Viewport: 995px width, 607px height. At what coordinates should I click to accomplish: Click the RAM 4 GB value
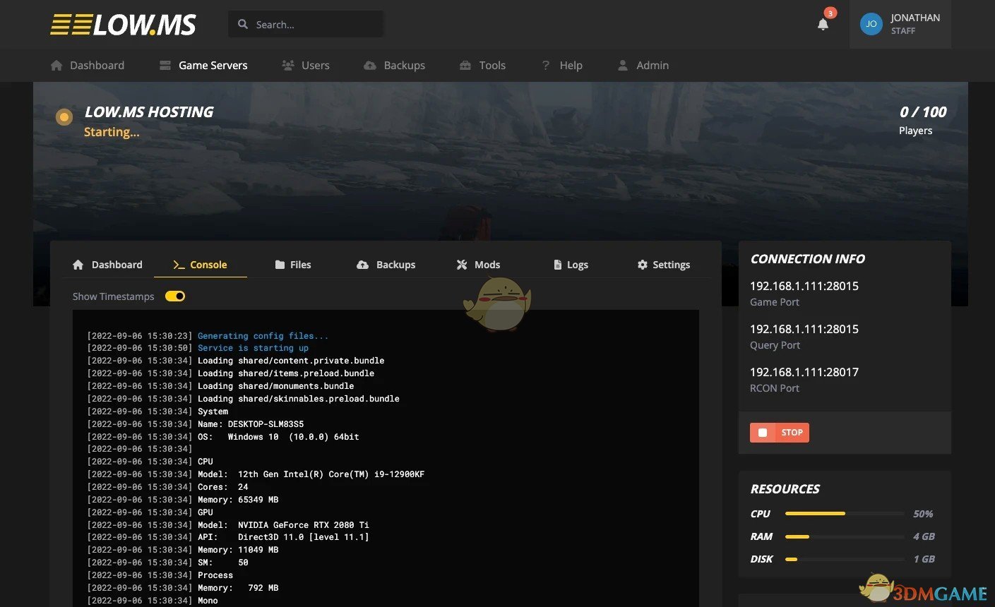point(924,536)
